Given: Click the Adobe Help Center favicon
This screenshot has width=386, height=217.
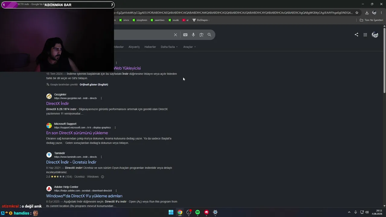Looking at the screenshot, I should [x=49, y=189].
